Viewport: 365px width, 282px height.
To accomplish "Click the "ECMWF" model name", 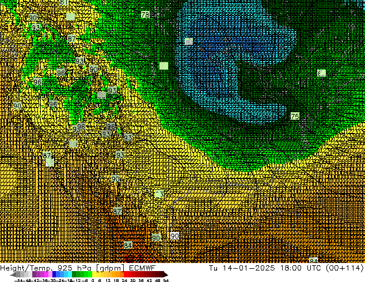I will (x=142, y=268).
